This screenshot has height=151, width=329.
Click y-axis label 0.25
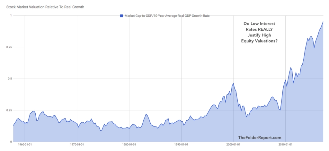point(9,110)
